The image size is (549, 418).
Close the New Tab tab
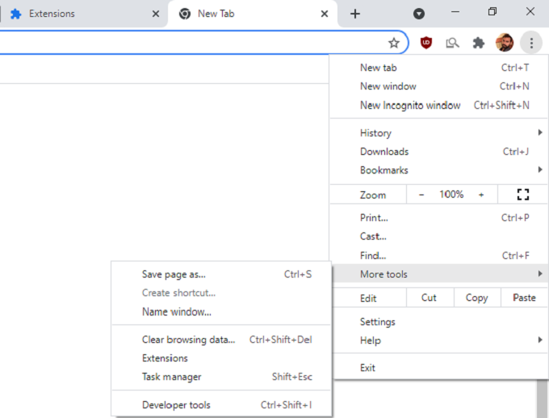point(325,14)
